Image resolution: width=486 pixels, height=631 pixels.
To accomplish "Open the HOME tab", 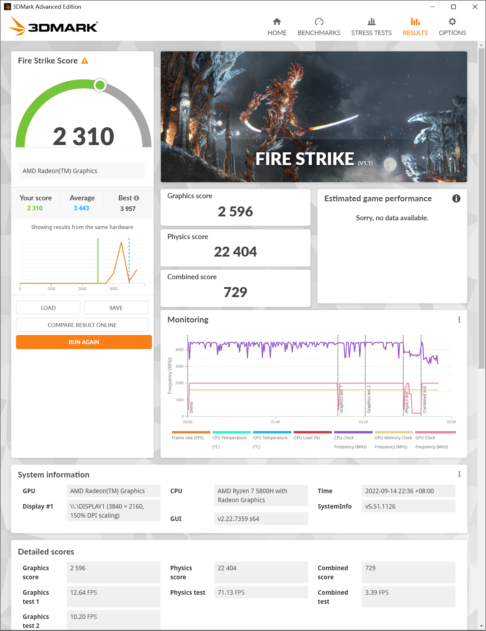I will tap(277, 27).
